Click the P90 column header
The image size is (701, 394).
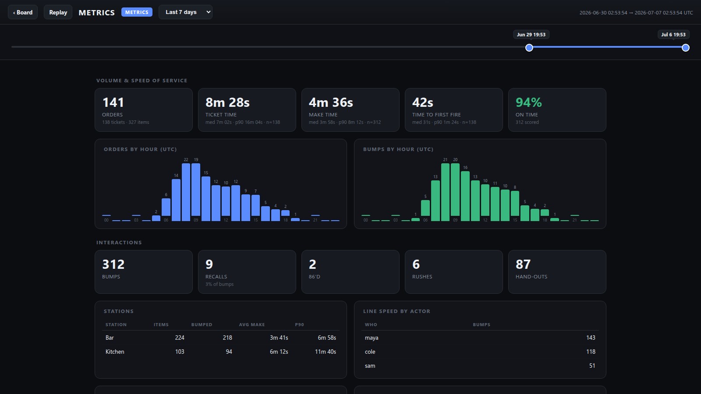point(299,324)
